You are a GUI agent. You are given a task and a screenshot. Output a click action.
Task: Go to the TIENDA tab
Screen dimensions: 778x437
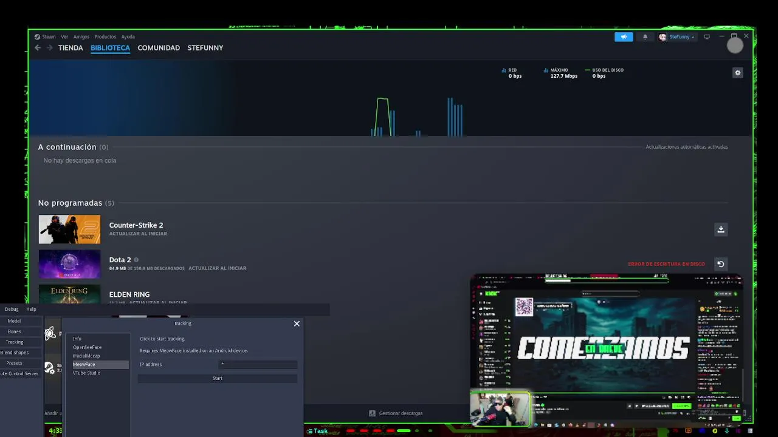71,48
